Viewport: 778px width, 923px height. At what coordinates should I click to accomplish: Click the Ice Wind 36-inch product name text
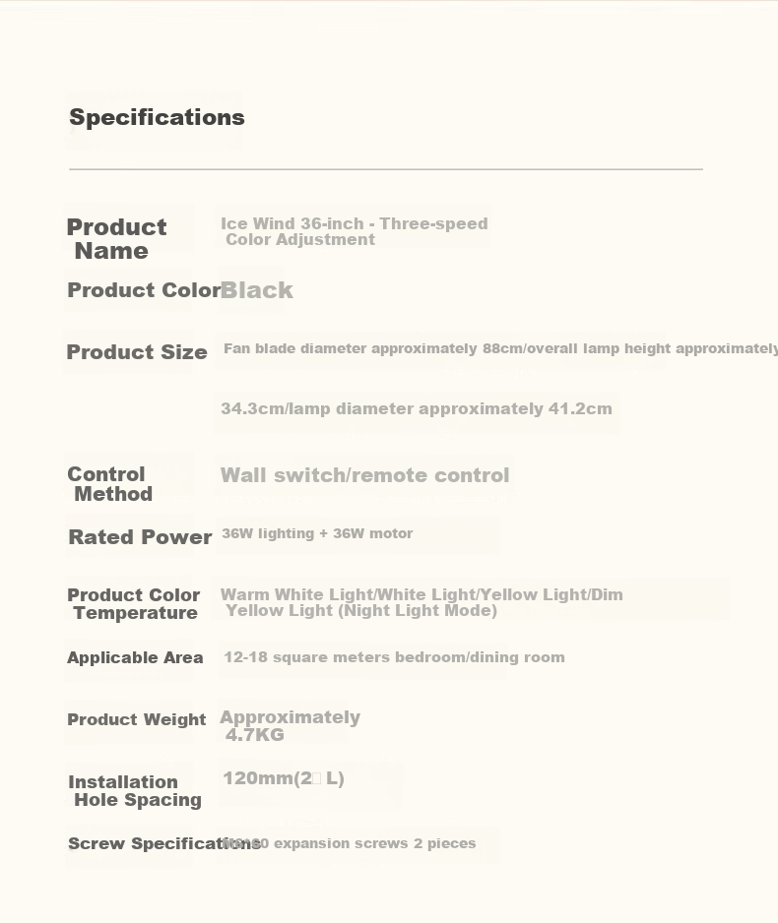354,231
